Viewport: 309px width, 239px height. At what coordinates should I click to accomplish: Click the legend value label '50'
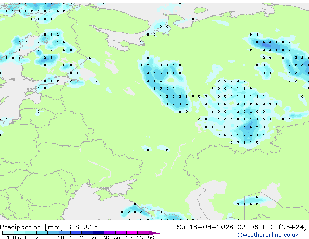(151, 237)
